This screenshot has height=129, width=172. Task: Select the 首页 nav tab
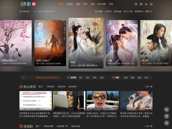point(61,4)
